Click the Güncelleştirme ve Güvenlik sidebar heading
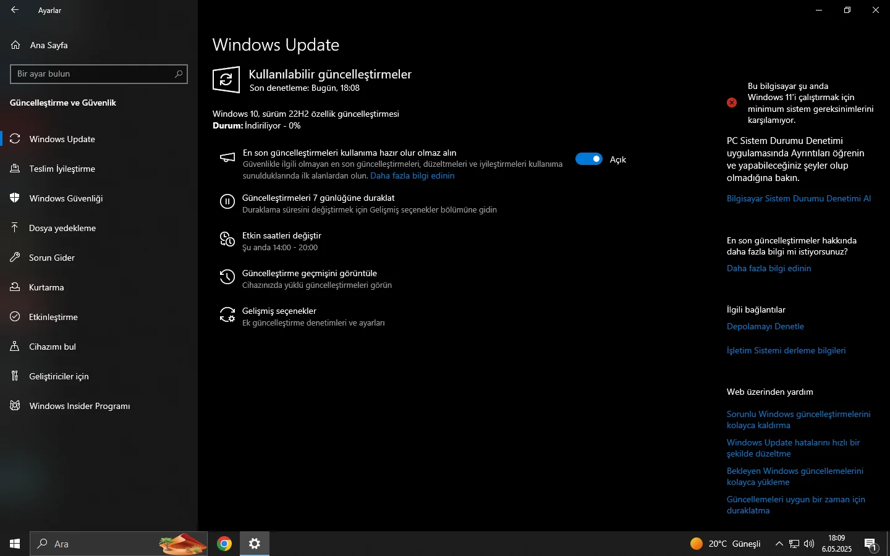Viewport: 890px width, 556px height. pos(63,103)
